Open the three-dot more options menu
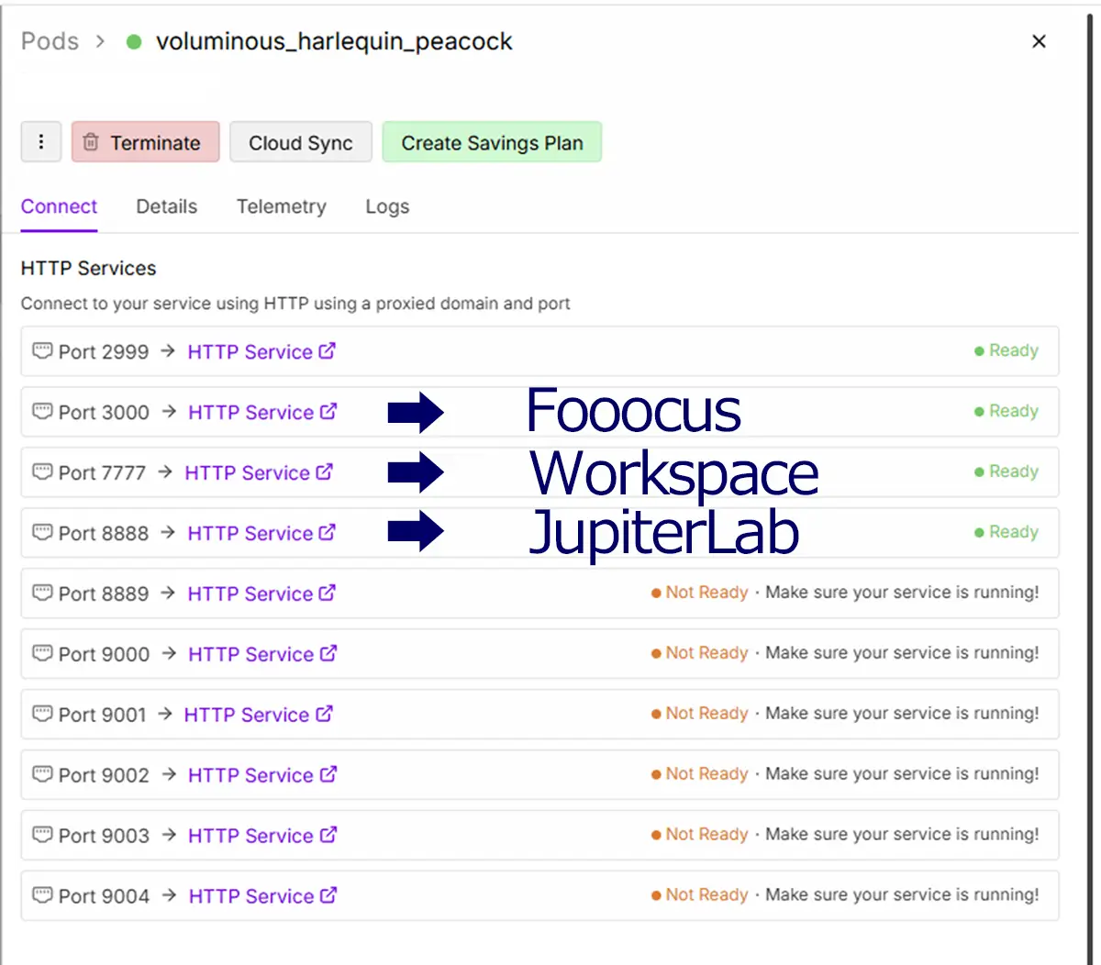 [x=41, y=142]
